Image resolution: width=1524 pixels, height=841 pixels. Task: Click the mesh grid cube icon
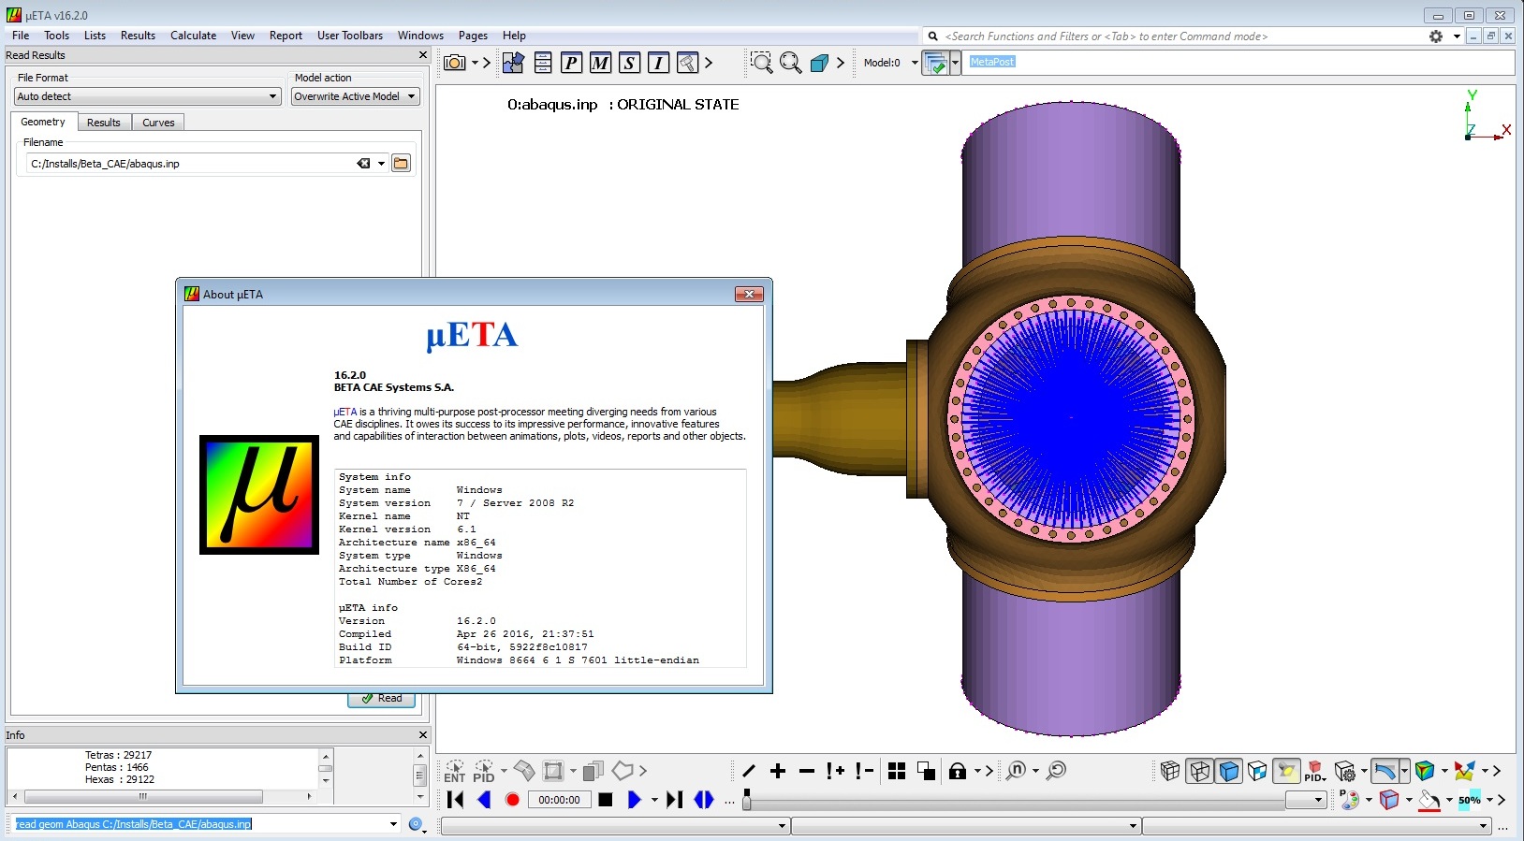click(1170, 771)
